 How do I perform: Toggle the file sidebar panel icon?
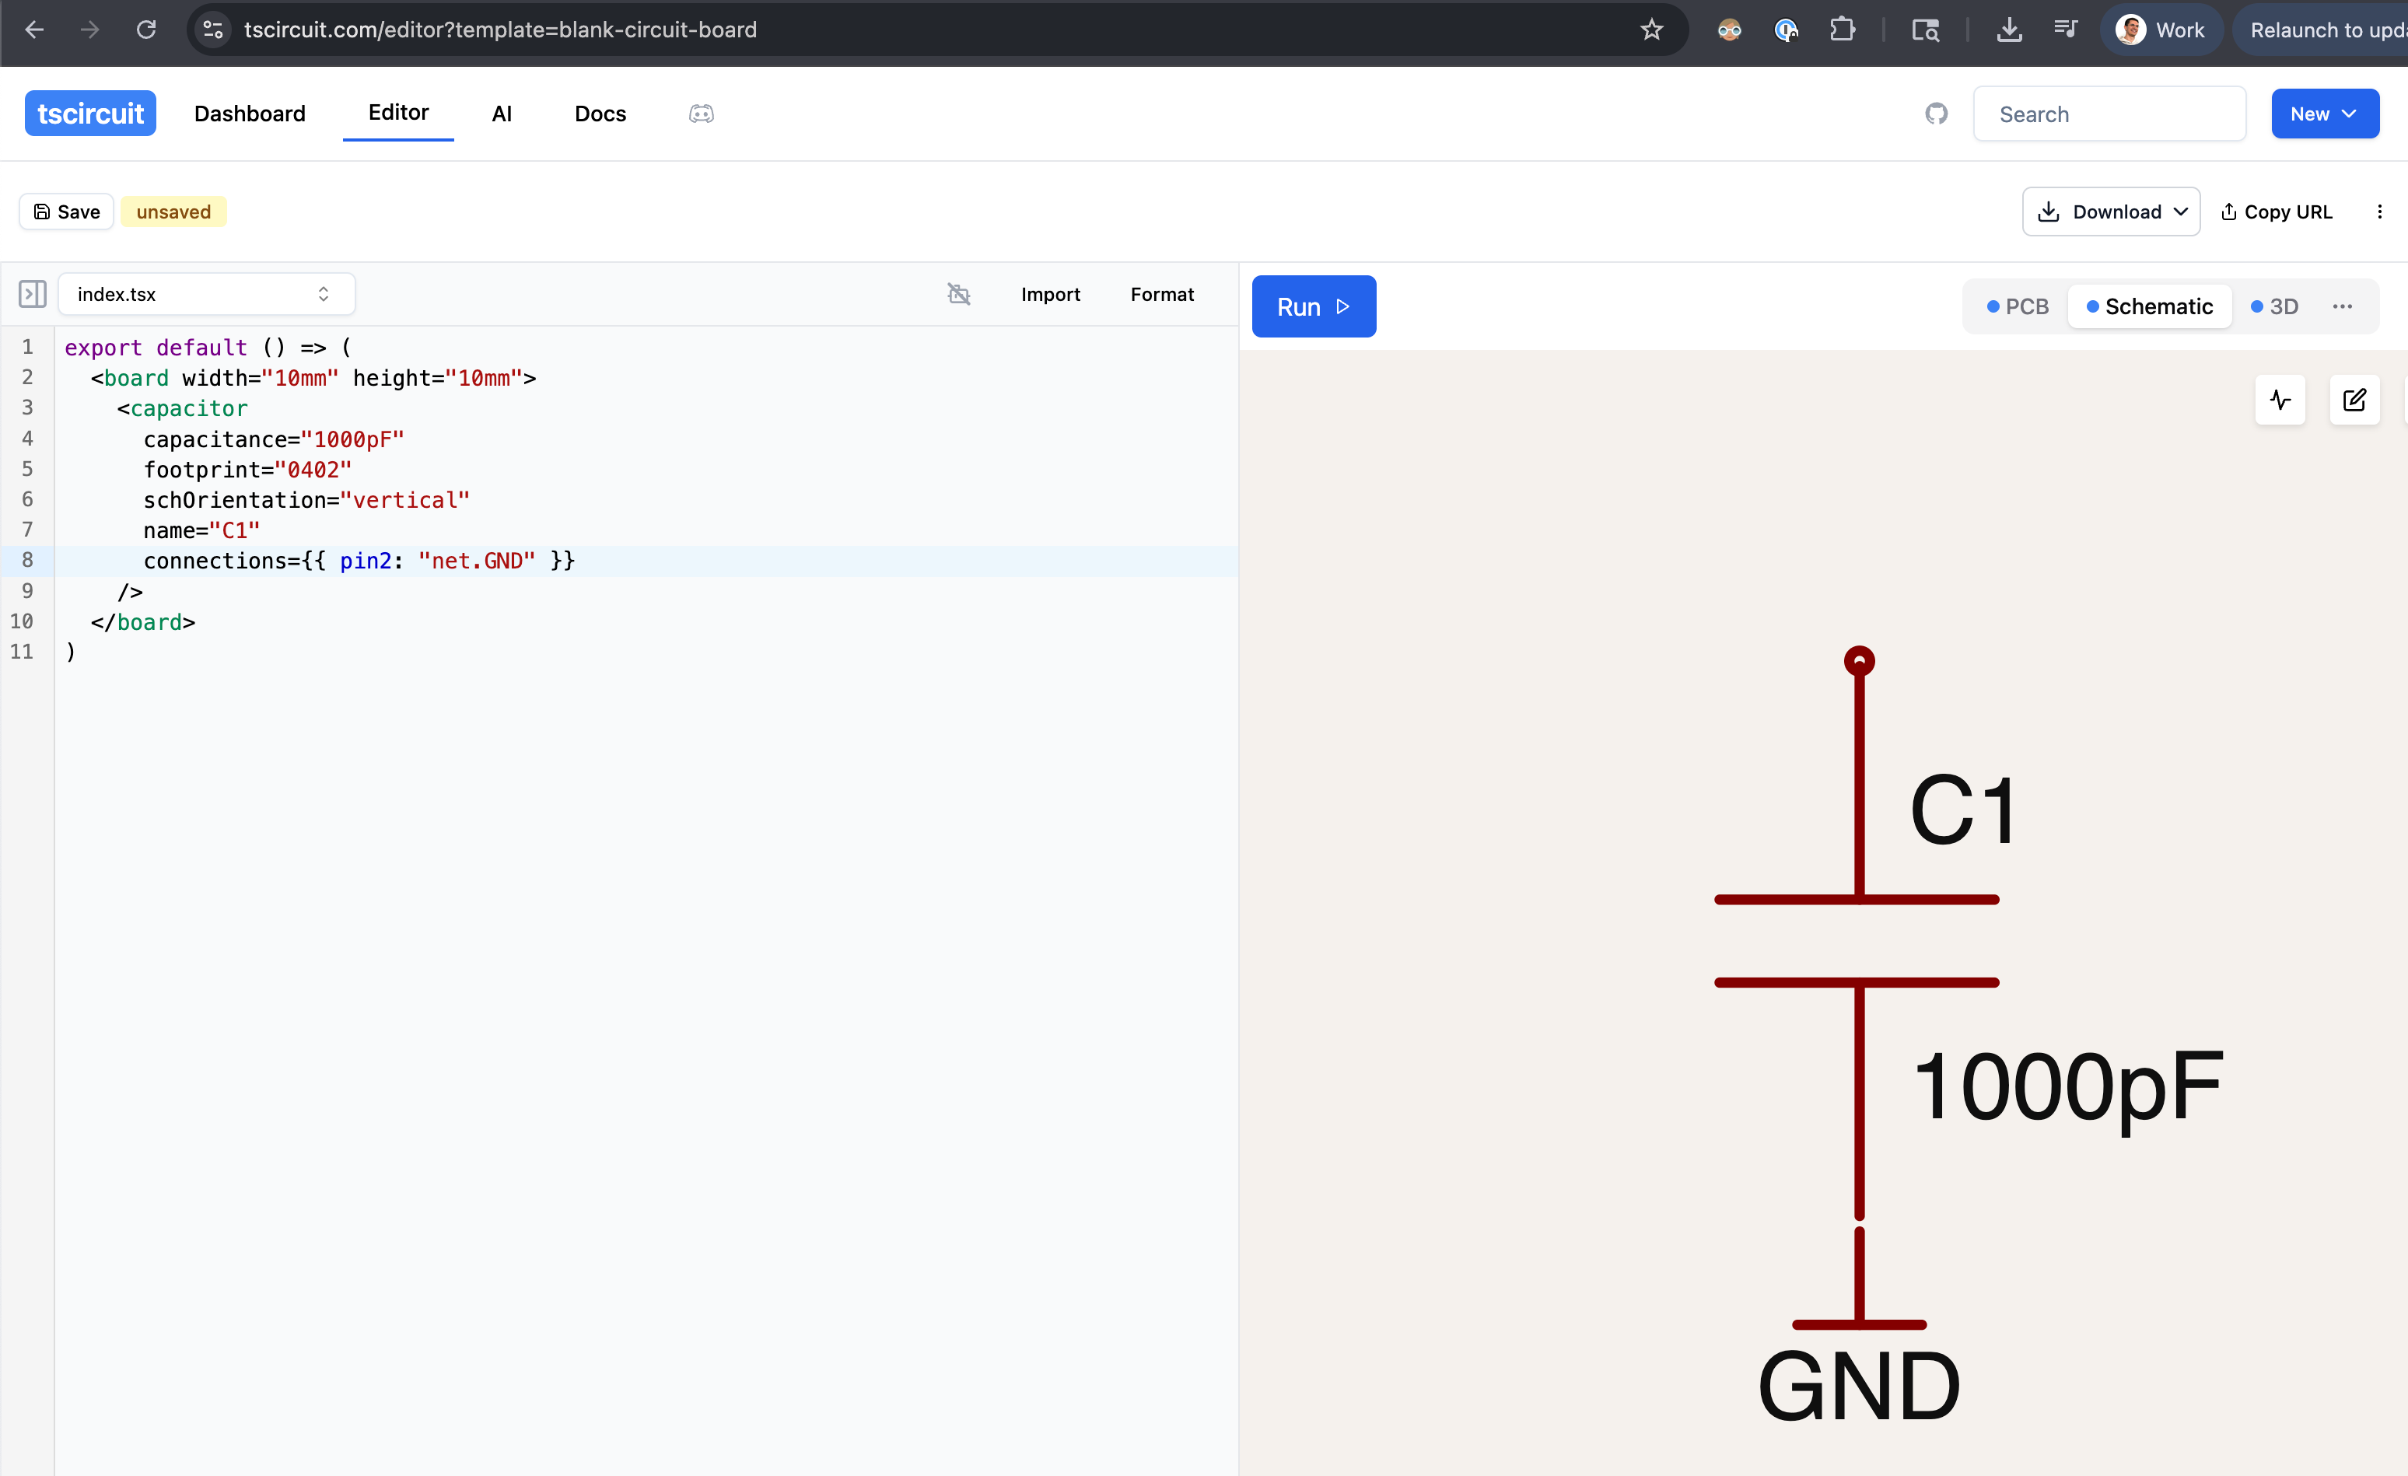coord(32,294)
